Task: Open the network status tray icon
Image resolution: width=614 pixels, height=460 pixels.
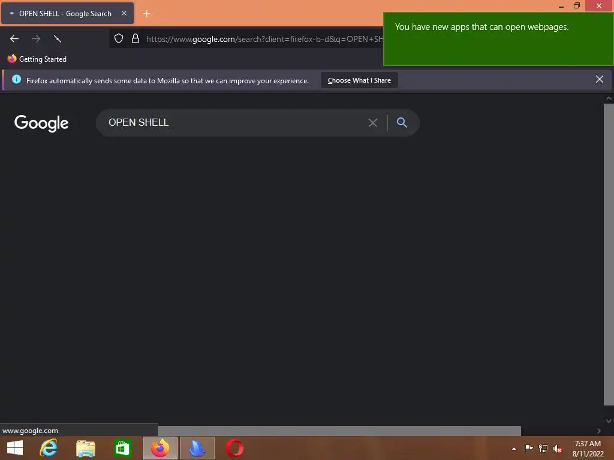Action: pos(543,448)
